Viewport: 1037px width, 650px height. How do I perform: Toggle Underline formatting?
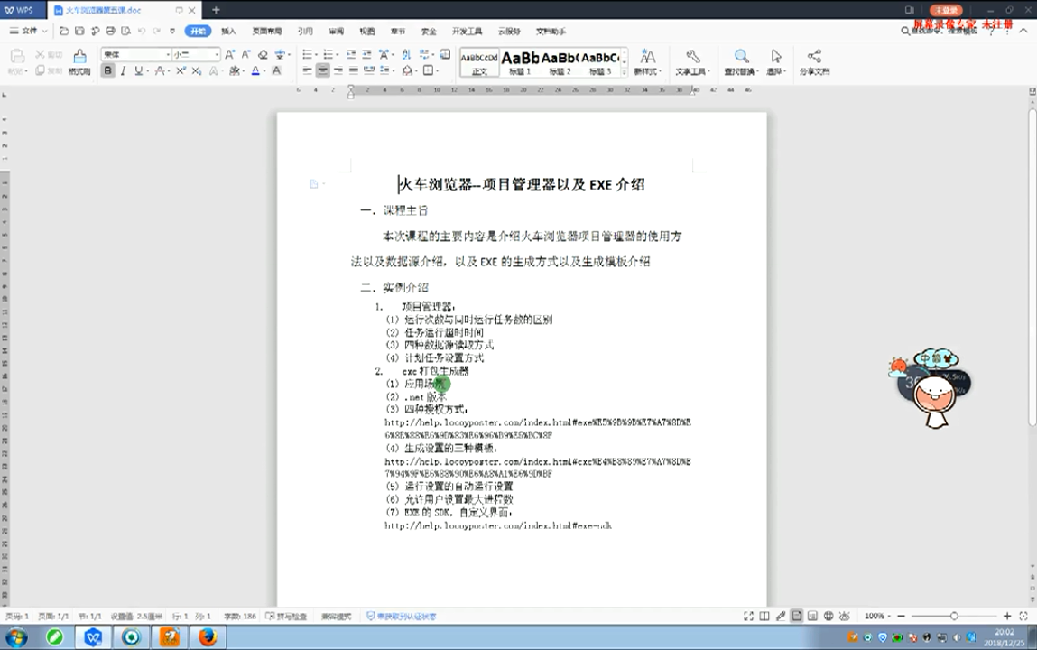[x=138, y=70]
